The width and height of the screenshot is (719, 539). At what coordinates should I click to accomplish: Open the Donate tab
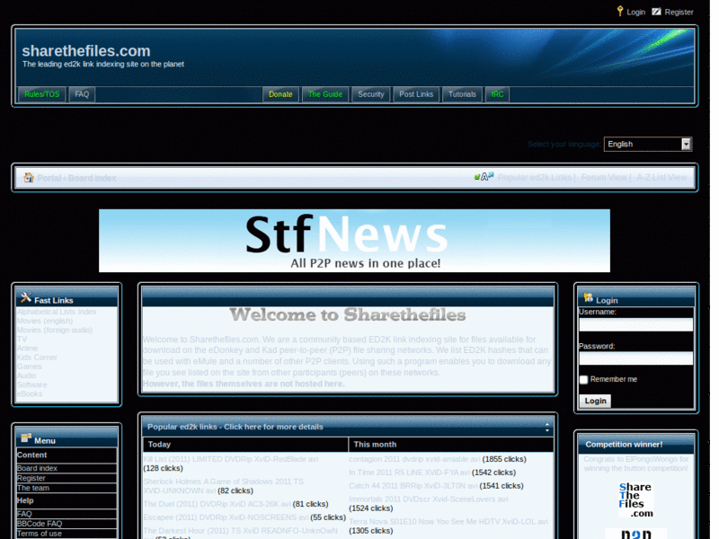[280, 94]
